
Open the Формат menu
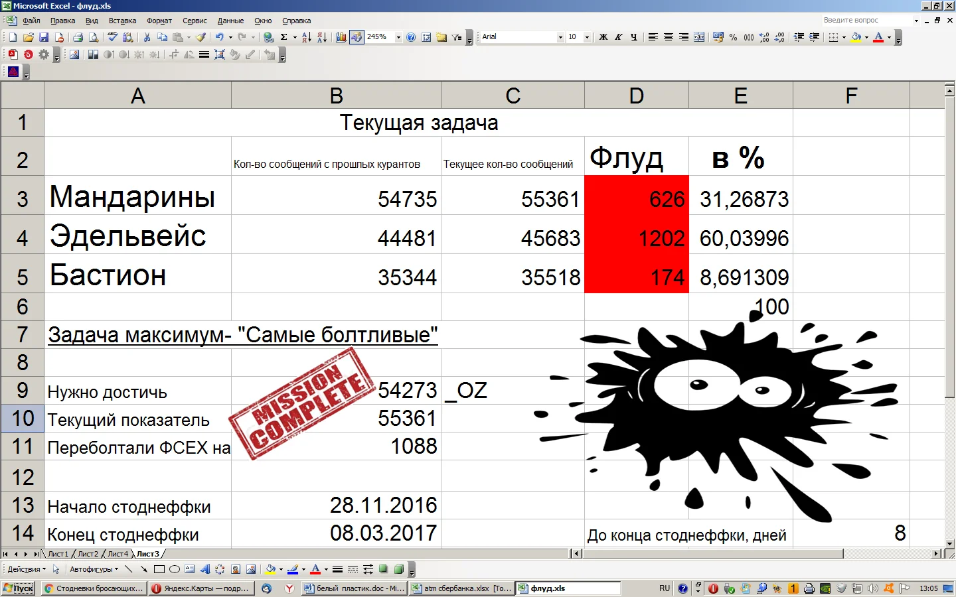point(159,21)
